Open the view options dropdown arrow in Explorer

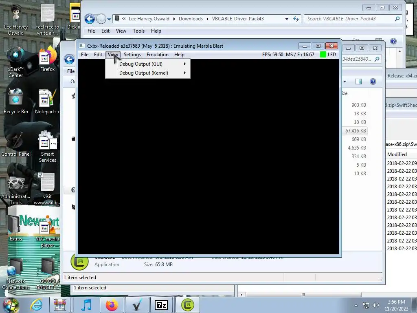point(345,82)
